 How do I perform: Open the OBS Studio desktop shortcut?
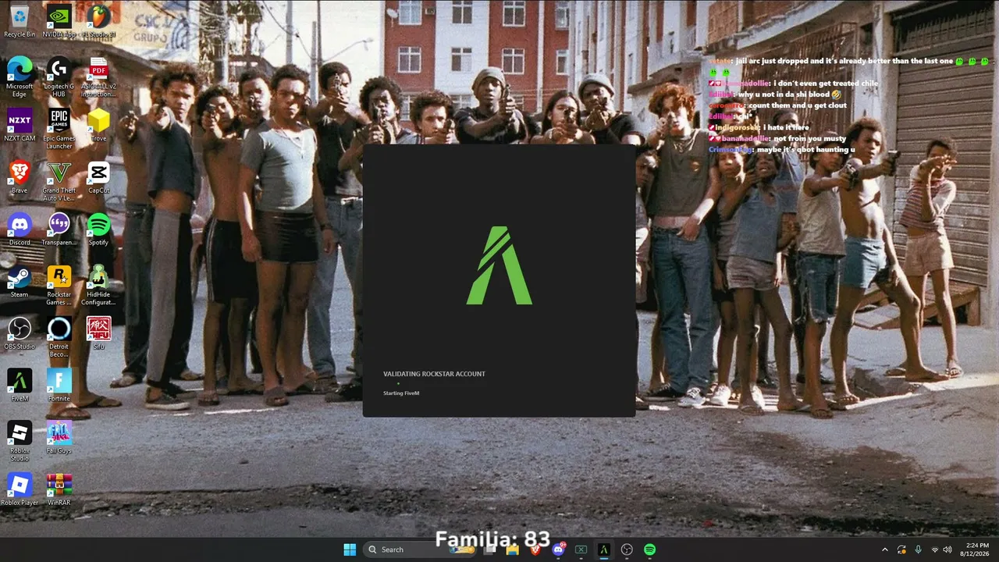pyautogui.click(x=20, y=333)
